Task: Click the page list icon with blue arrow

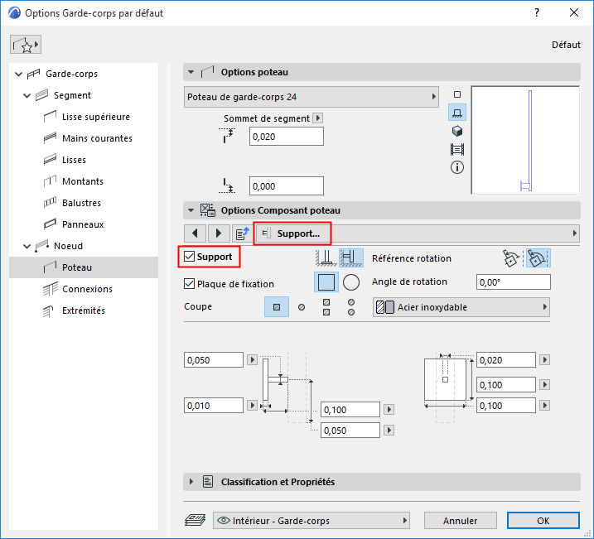Action: click(242, 233)
